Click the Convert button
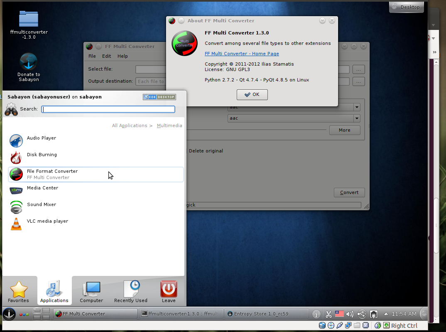Viewport: 446px width, 332px height. [349, 192]
